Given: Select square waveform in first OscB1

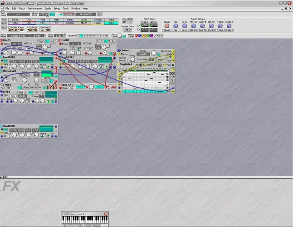Looking at the screenshot, I should click(51, 41).
